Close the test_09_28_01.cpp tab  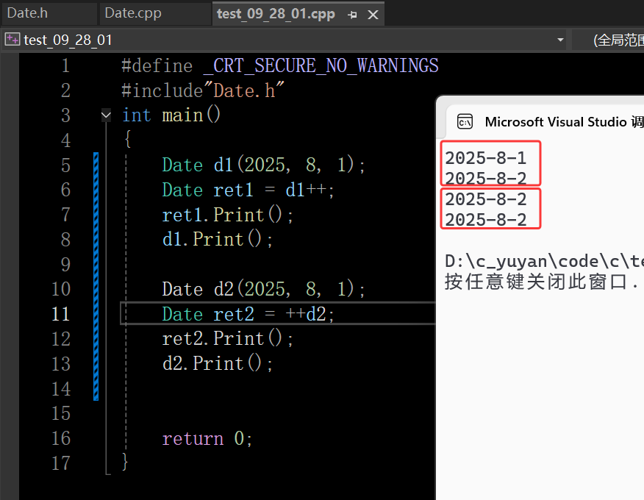point(373,15)
